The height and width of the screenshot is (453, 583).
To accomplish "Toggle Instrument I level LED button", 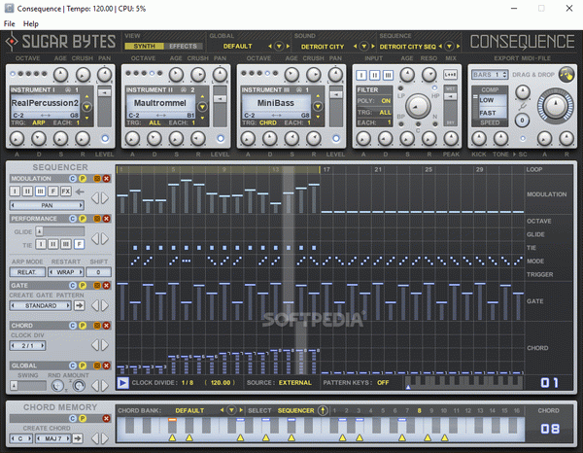I will pyautogui.click(x=105, y=139).
